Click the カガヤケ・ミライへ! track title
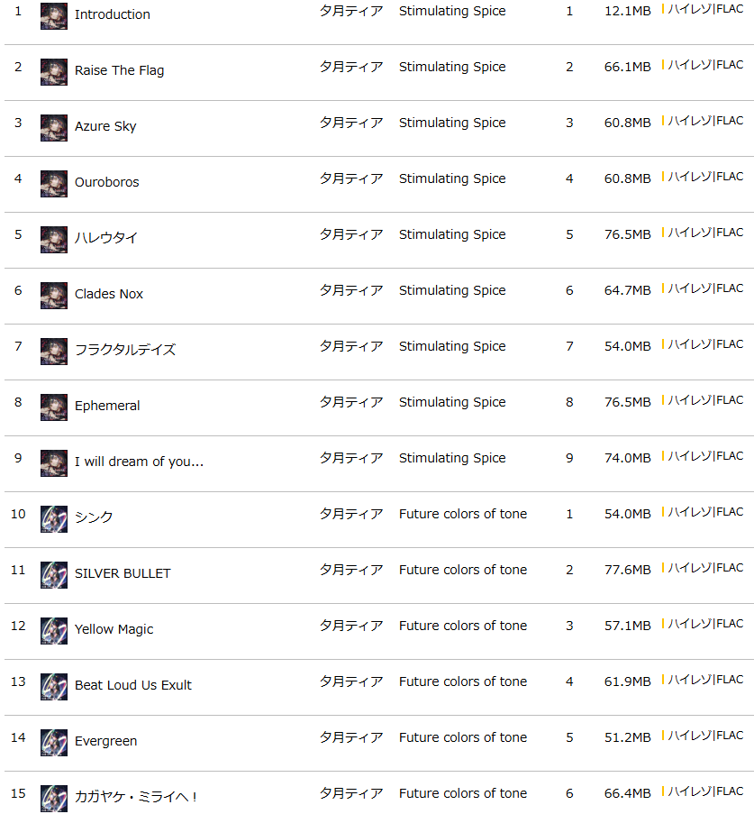Image resolution: width=754 pixels, height=814 pixels. coord(136,797)
